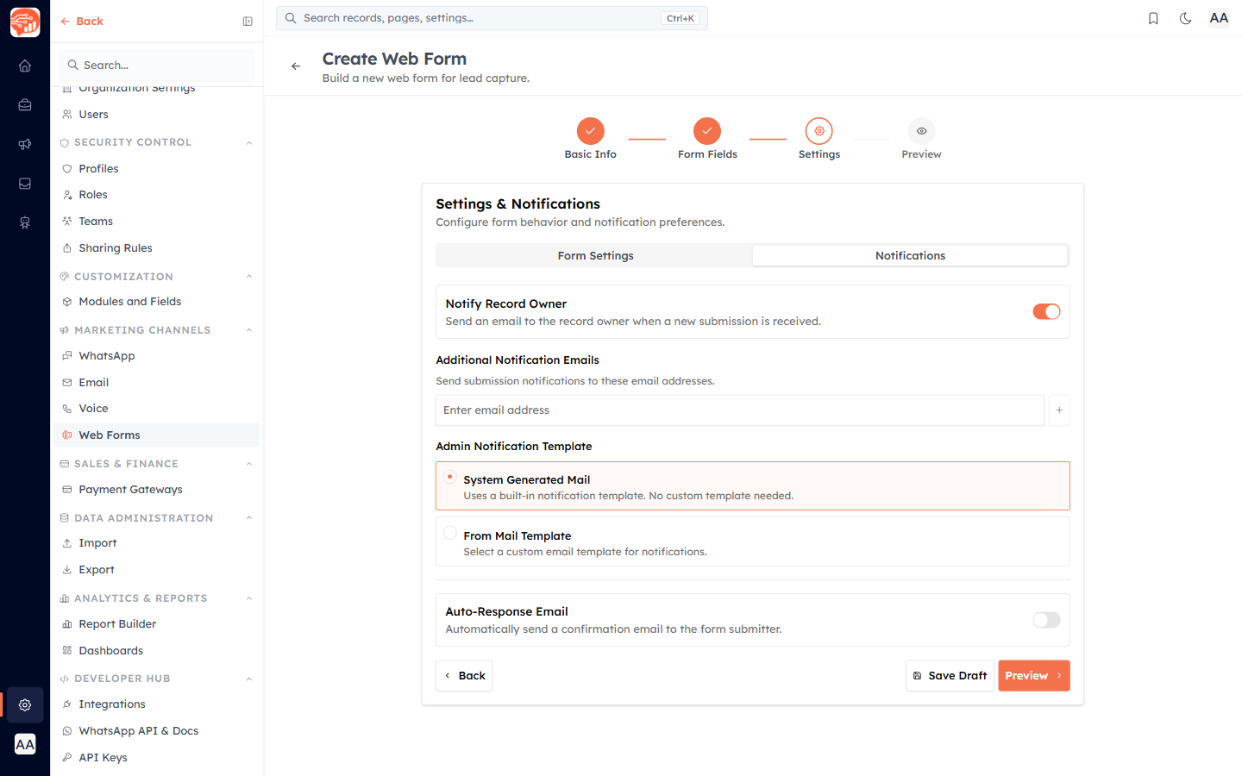
Task: Click the AA avatar at bottom of left rail
Action: coord(25,744)
